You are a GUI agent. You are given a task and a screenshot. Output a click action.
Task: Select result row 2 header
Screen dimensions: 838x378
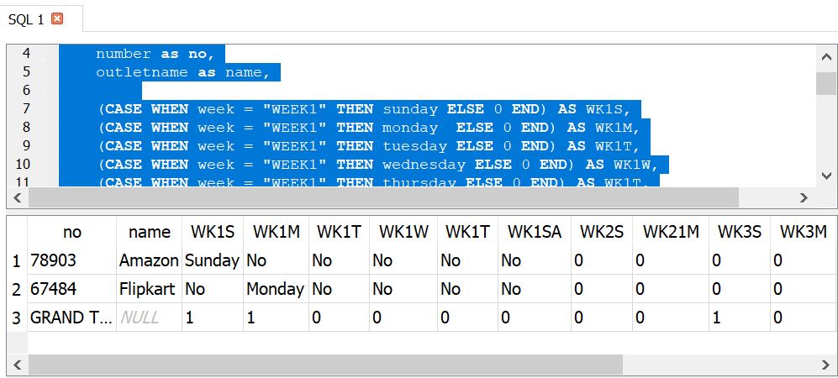[x=17, y=289]
